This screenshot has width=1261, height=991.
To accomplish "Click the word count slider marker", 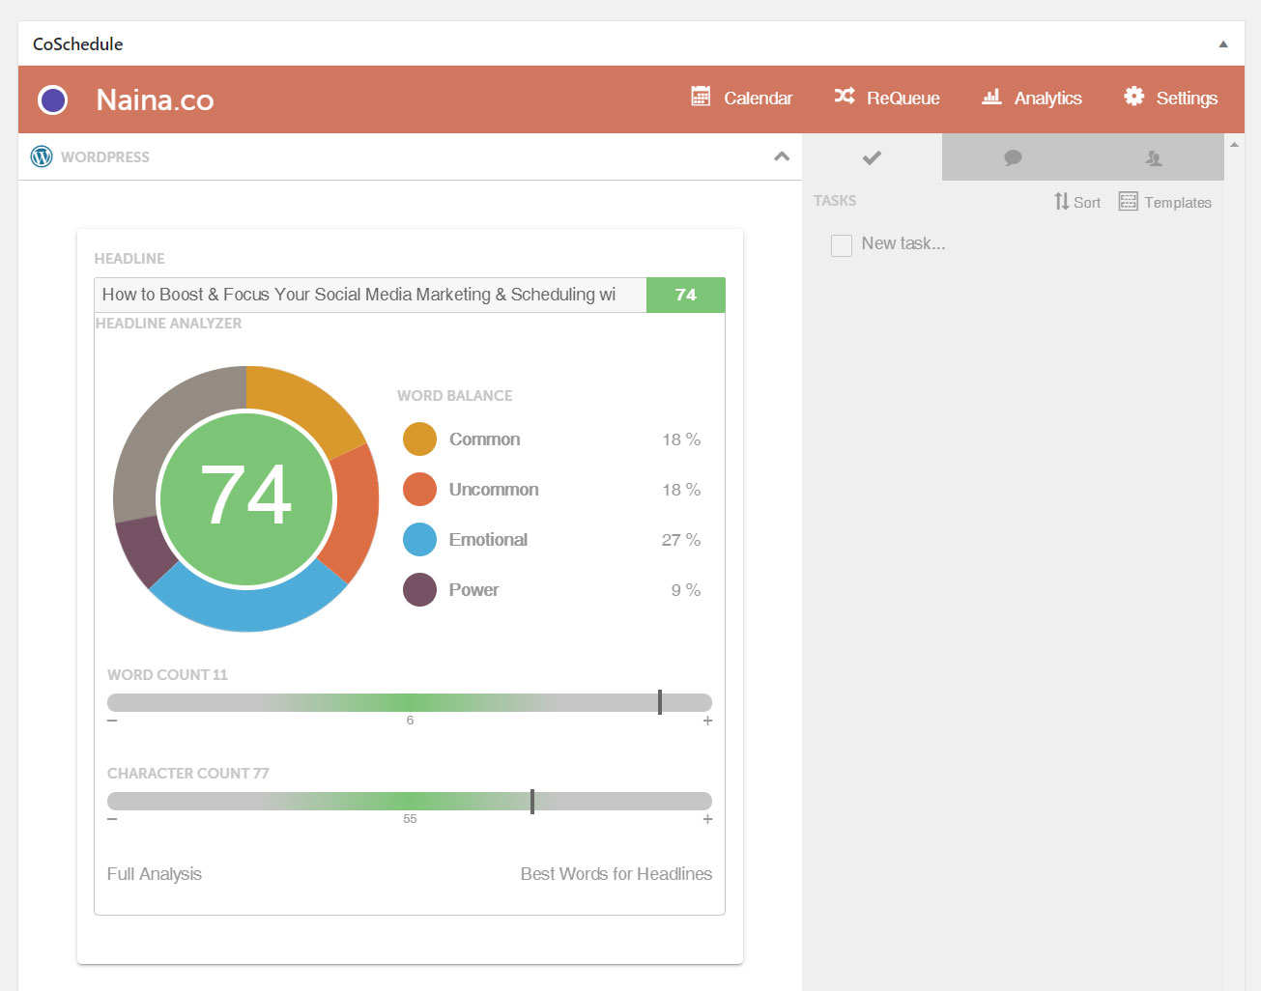I will (x=660, y=702).
